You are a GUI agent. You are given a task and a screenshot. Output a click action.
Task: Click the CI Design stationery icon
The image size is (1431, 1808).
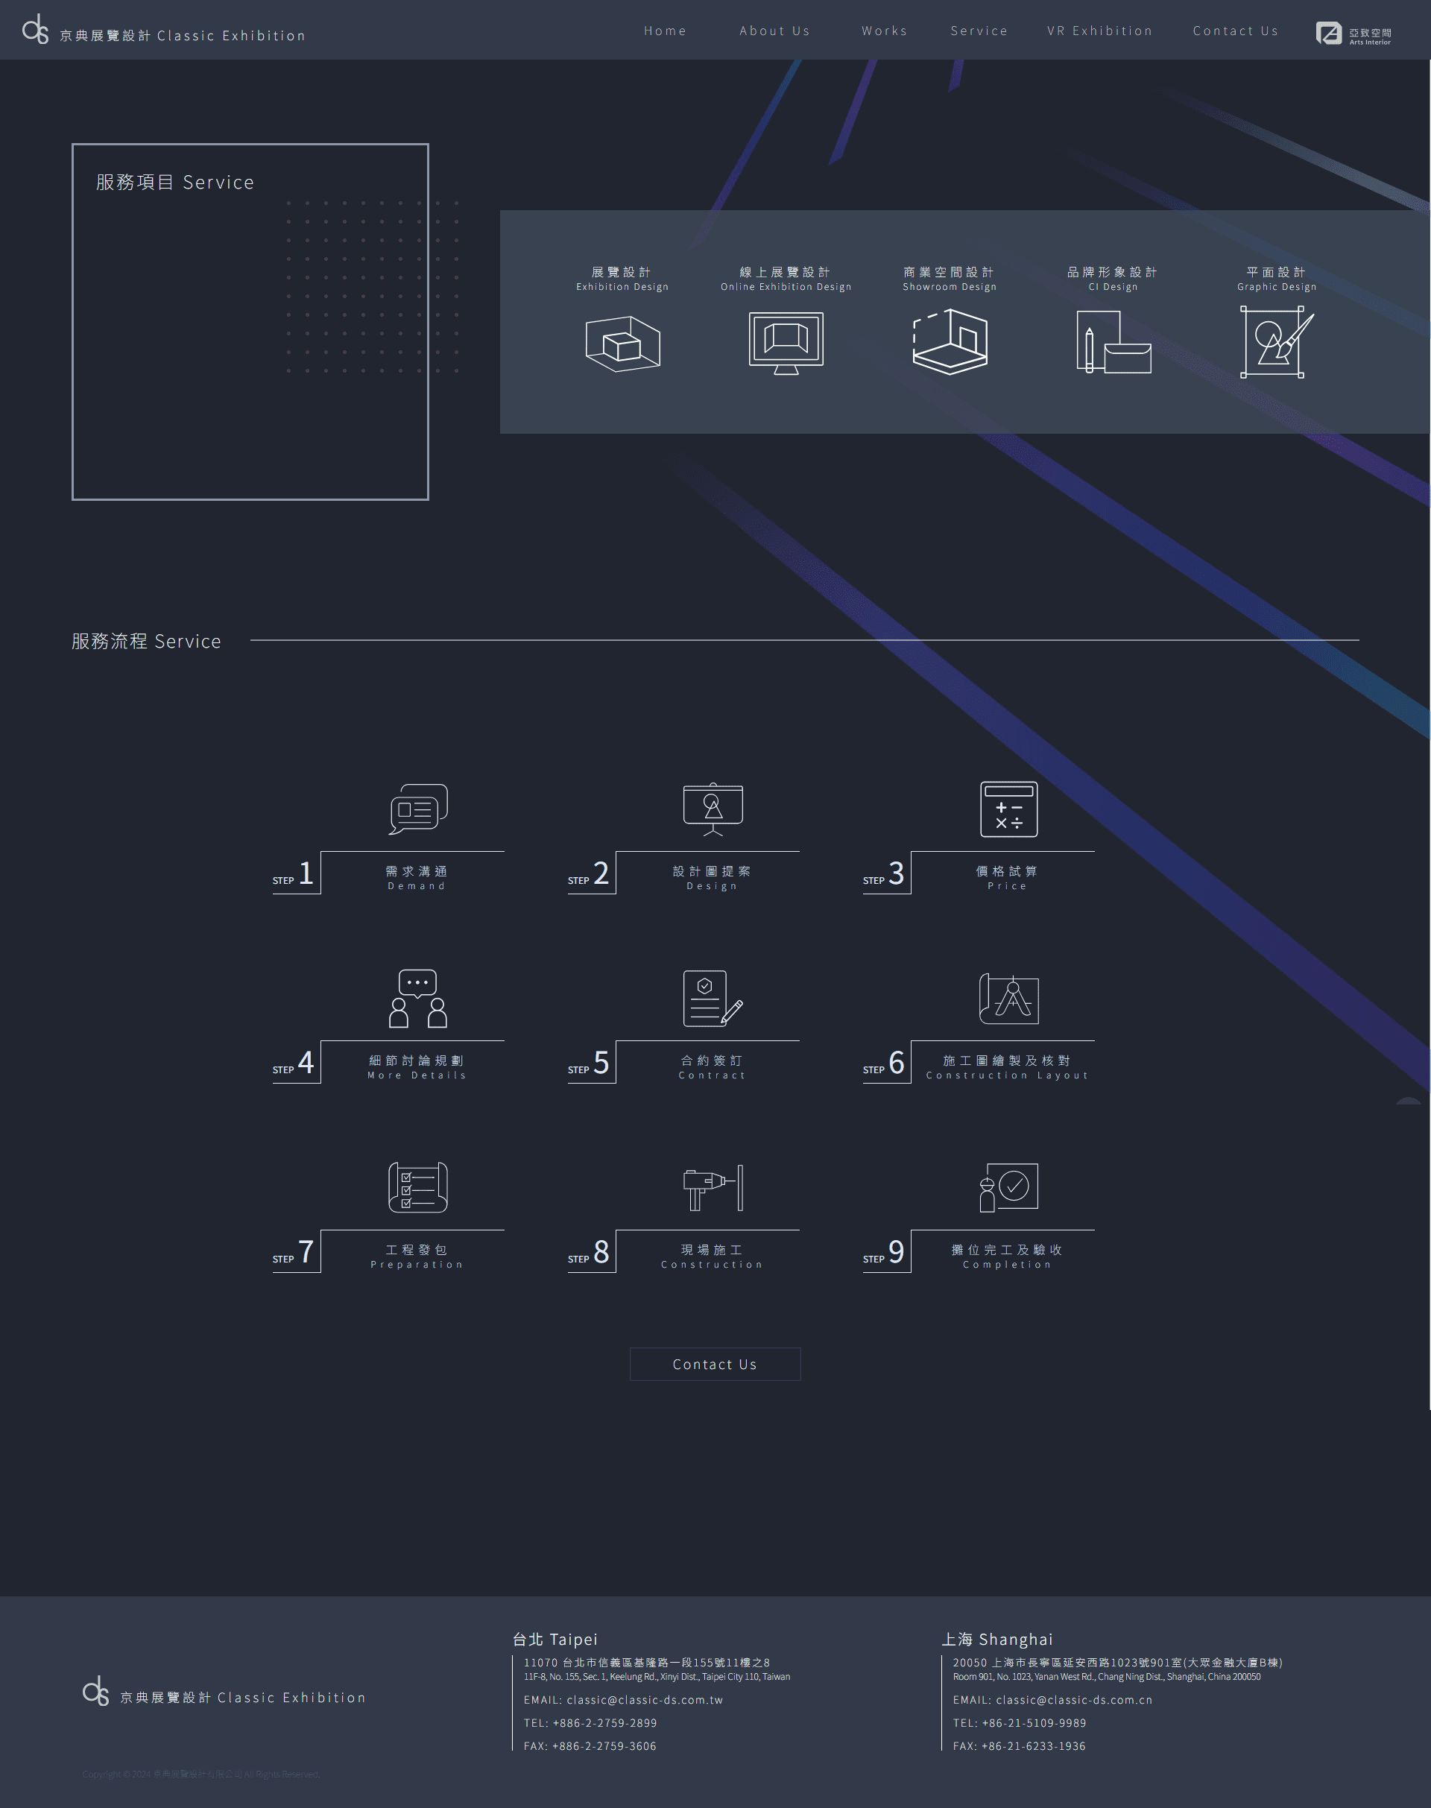(x=1113, y=342)
